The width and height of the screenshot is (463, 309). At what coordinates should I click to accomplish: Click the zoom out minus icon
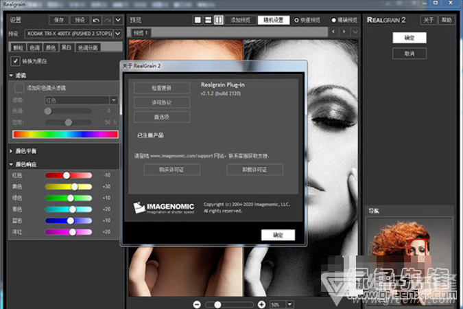(x=197, y=305)
